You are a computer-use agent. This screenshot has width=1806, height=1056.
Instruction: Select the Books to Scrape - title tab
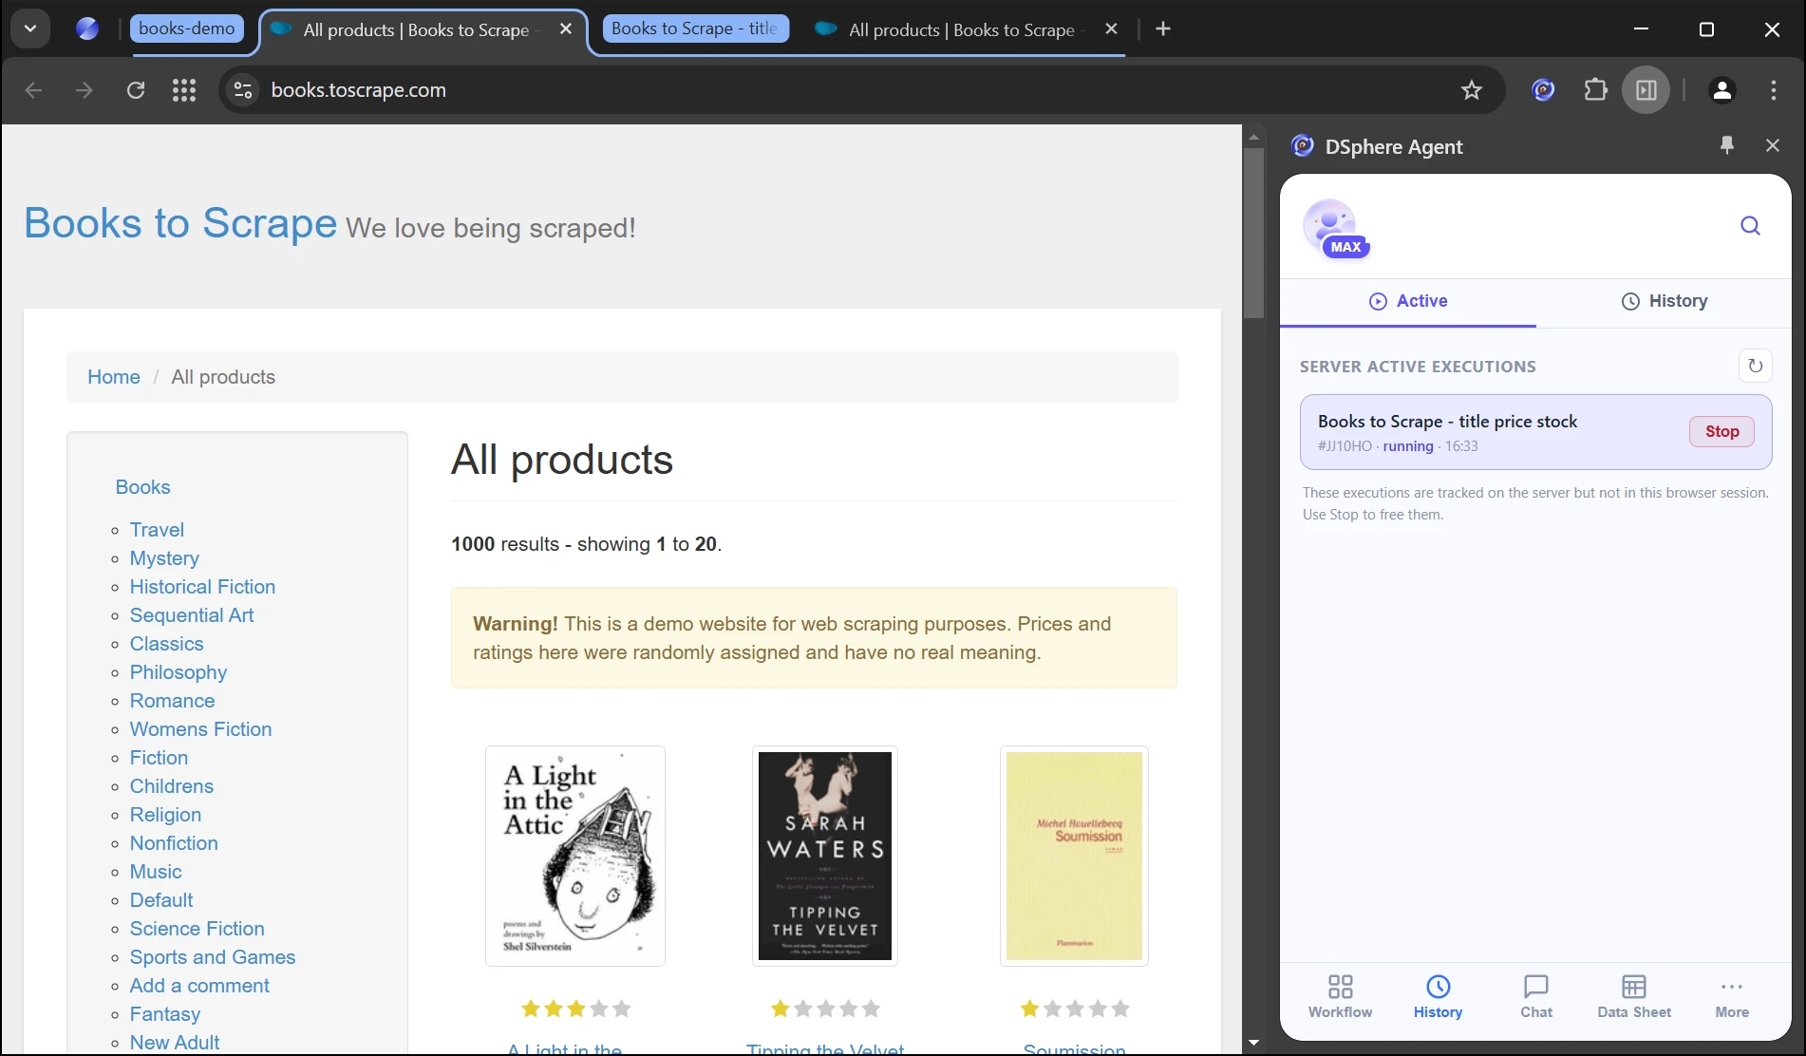(x=695, y=28)
